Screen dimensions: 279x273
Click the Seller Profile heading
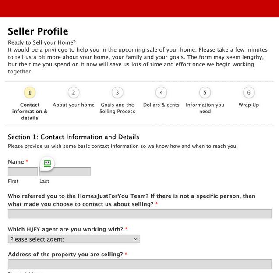pyautogui.click(x=38, y=31)
